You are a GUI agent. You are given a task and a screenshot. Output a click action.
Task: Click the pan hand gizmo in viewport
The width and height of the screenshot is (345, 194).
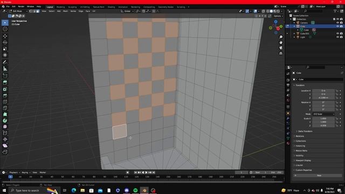click(x=281, y=43)
